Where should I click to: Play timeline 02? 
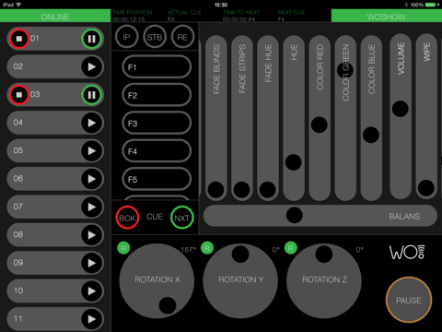(91, 66)
